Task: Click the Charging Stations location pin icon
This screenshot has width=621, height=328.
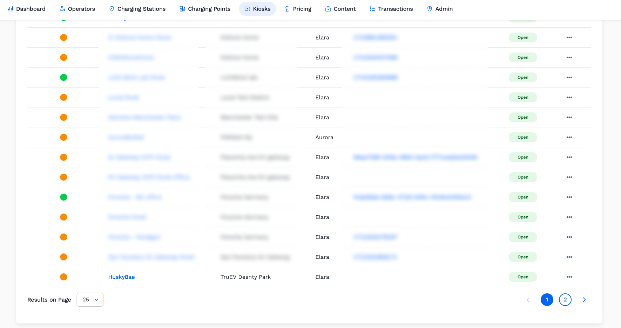Action: coord(112,9)
